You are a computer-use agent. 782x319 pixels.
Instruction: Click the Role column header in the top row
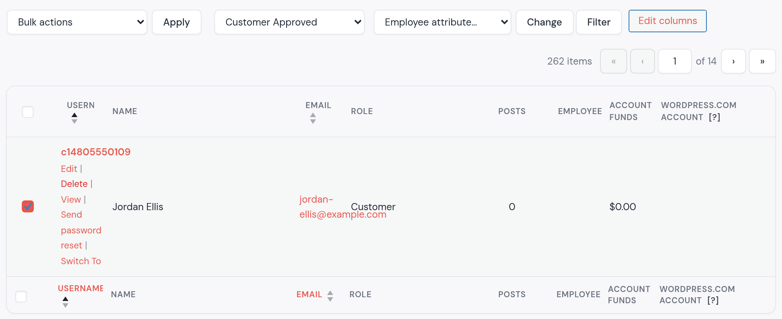362,111
